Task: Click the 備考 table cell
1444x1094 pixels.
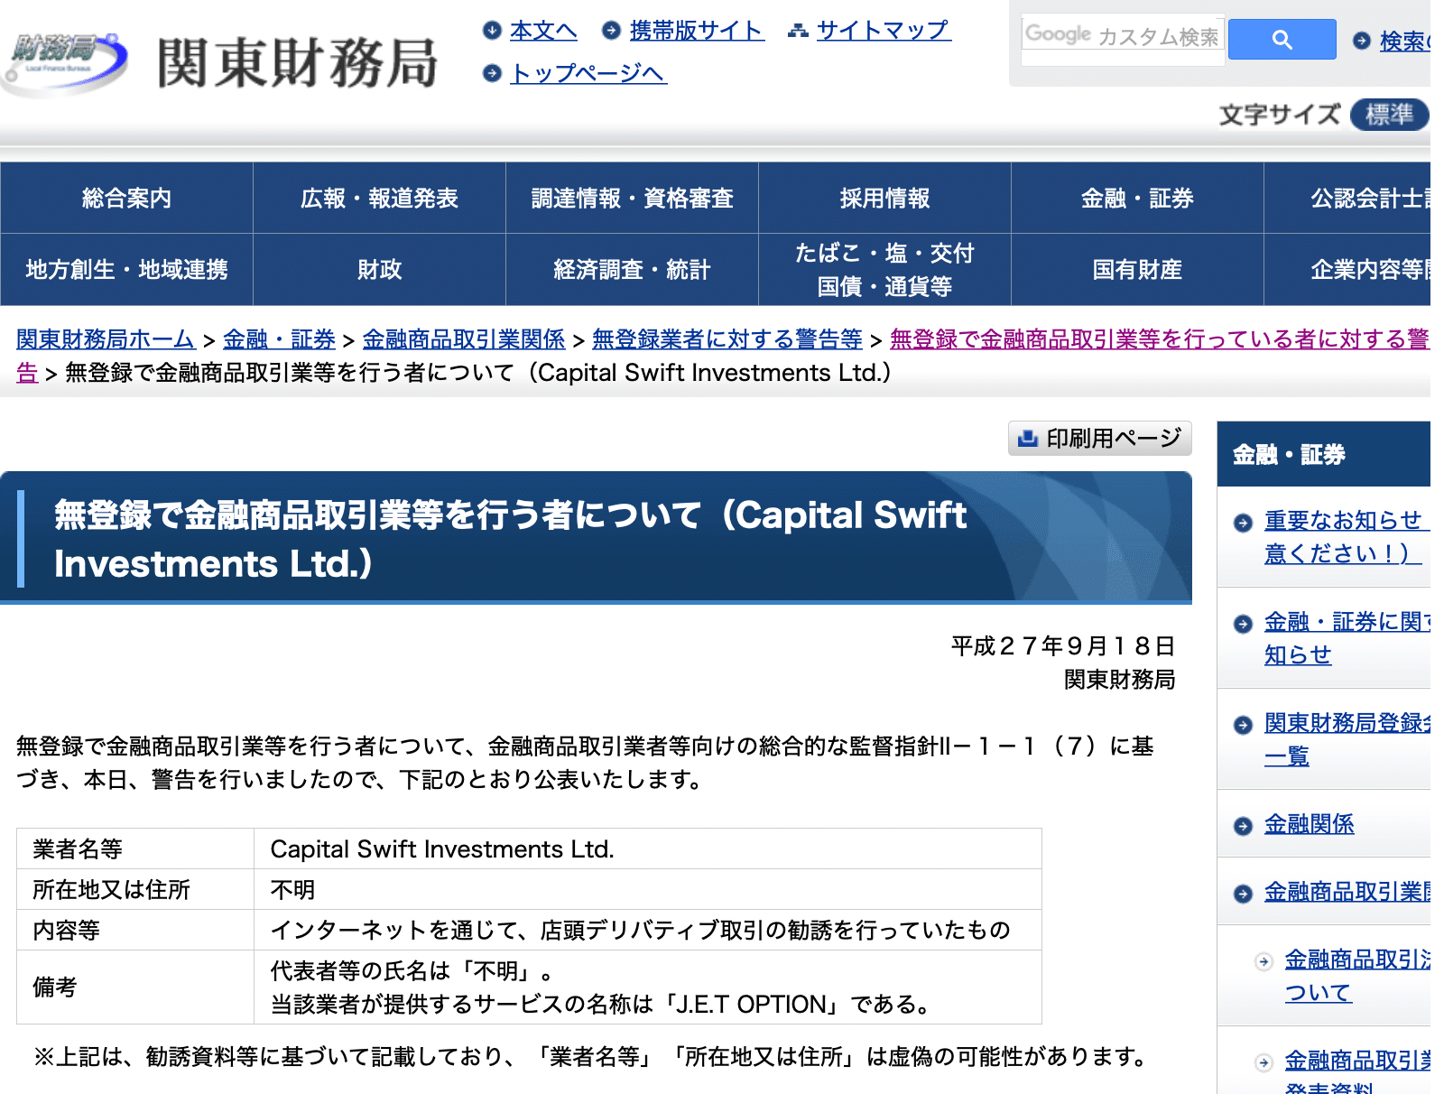Action: tap(135, 987)
